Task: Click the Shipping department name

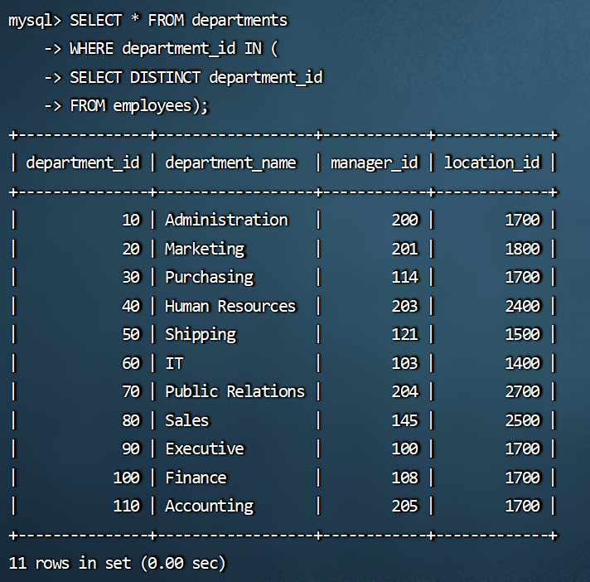Action: pyautogui.click(x=201, y=334)
